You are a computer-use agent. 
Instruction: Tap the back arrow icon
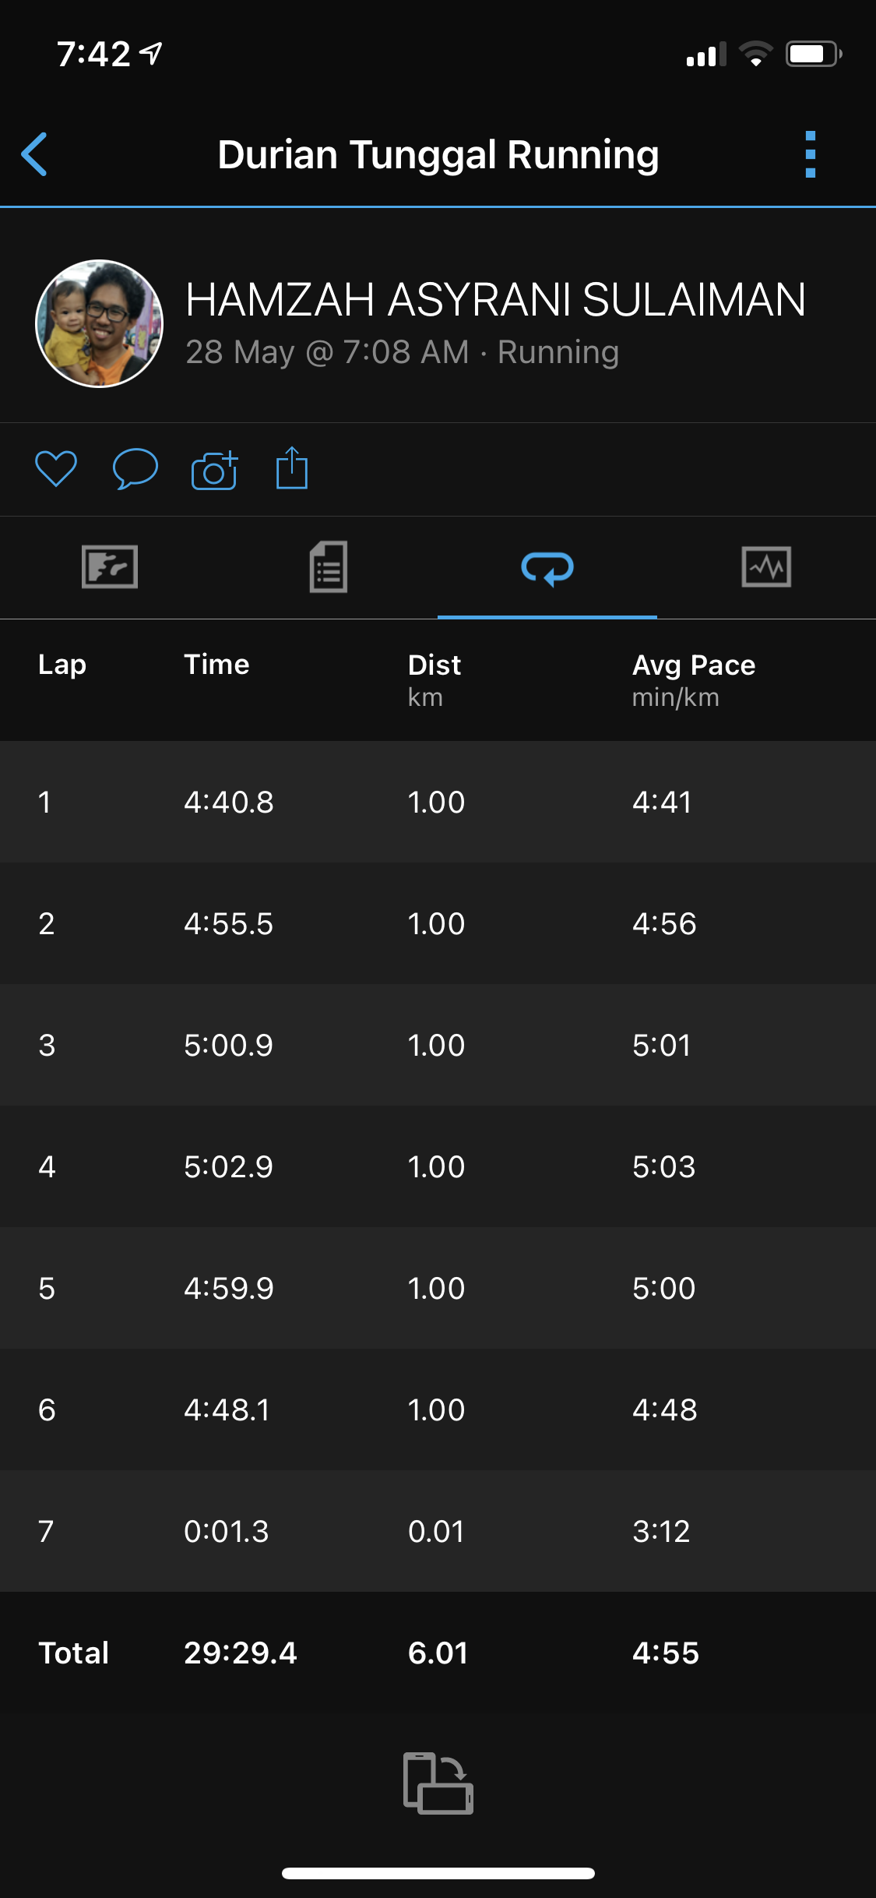pos(35,154)
